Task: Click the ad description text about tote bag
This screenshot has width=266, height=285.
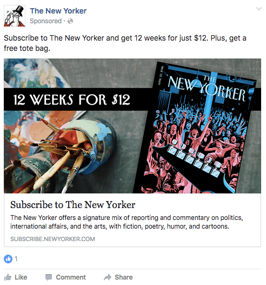Action: click(125, 43)
